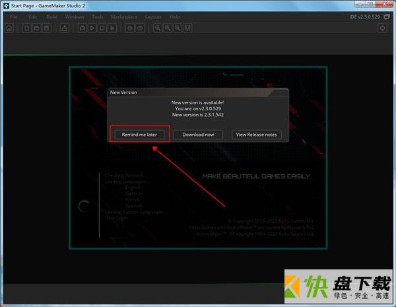The width and height of the screenshot is (396, 307).
Task: Open an existing project via folder icon
Action: (36, 28)
